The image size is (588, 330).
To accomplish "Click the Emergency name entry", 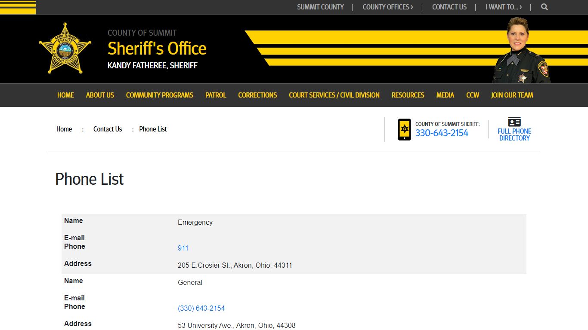I will click(195, 222).
